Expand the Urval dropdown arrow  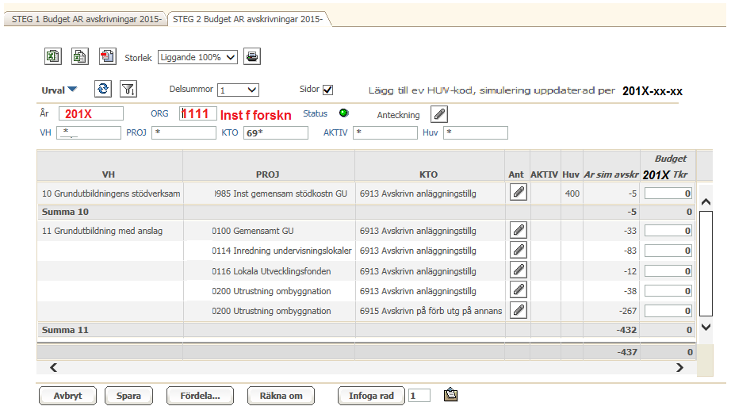[x=72, y=89]
